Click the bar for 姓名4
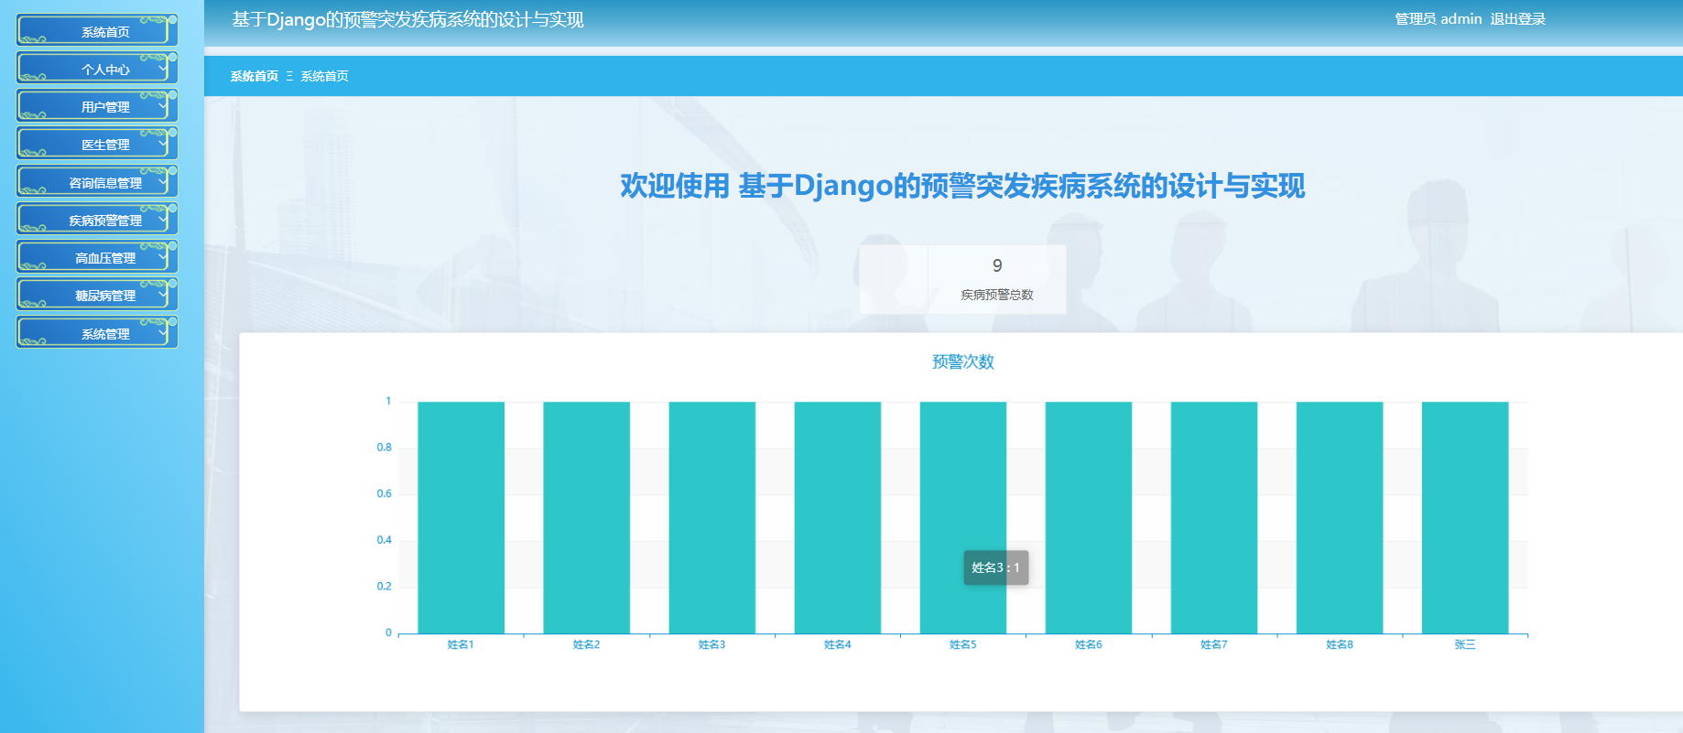This screenshot has height=733, width=1683. [837, 517]
